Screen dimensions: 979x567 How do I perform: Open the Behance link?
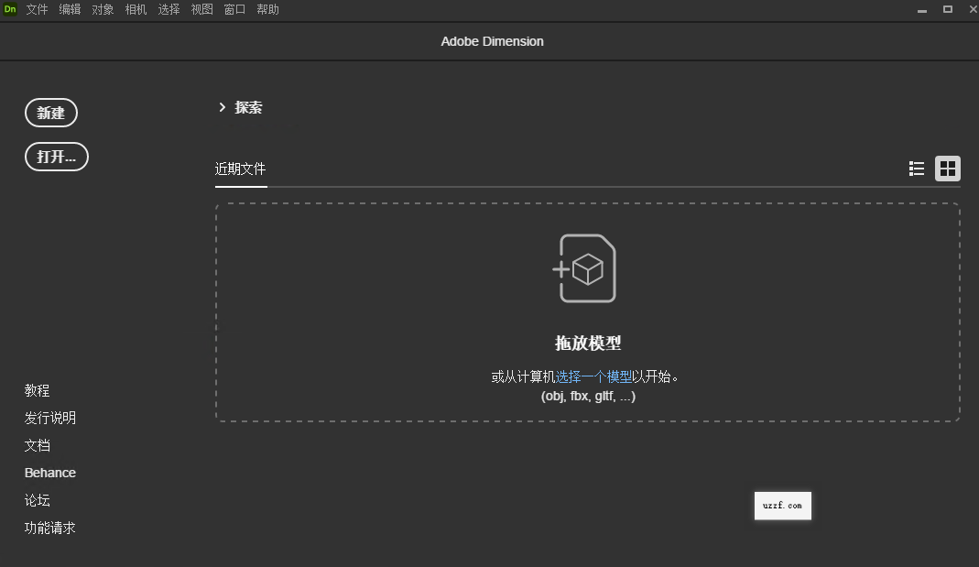[49, 473]
